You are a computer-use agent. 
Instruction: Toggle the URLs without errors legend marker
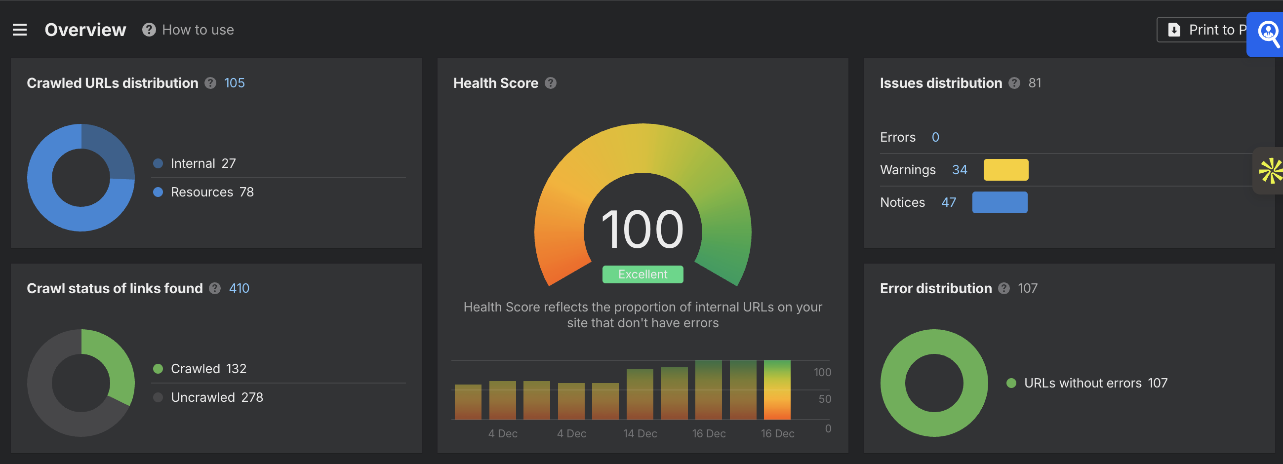1011,383
